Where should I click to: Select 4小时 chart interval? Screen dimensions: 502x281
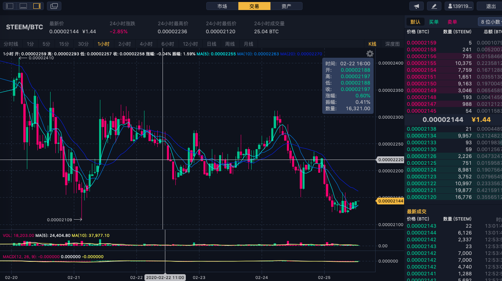tap(146, 44)
